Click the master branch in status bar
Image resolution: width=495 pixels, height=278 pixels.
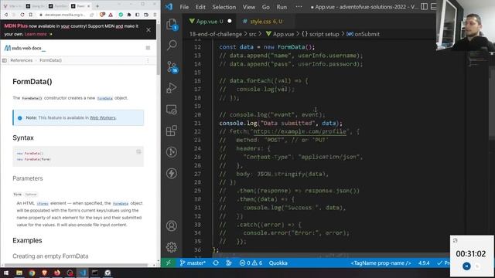coord(193,263)
